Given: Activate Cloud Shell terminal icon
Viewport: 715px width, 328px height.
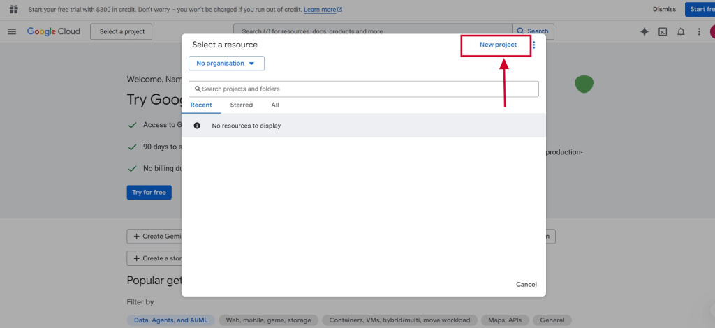Looking at the screenshot, I should pos(663,31).
